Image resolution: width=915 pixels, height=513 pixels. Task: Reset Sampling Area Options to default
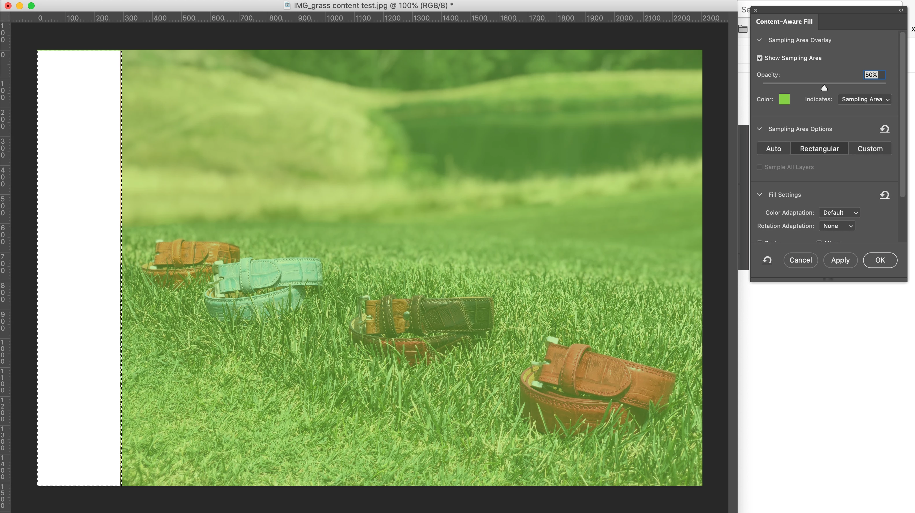point(884,129)
